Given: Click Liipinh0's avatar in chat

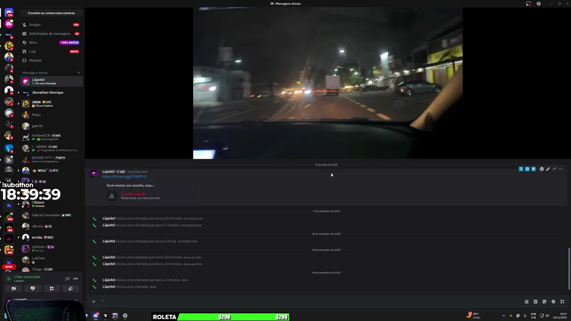Looking at the screenshot, I should pos(94,174).
